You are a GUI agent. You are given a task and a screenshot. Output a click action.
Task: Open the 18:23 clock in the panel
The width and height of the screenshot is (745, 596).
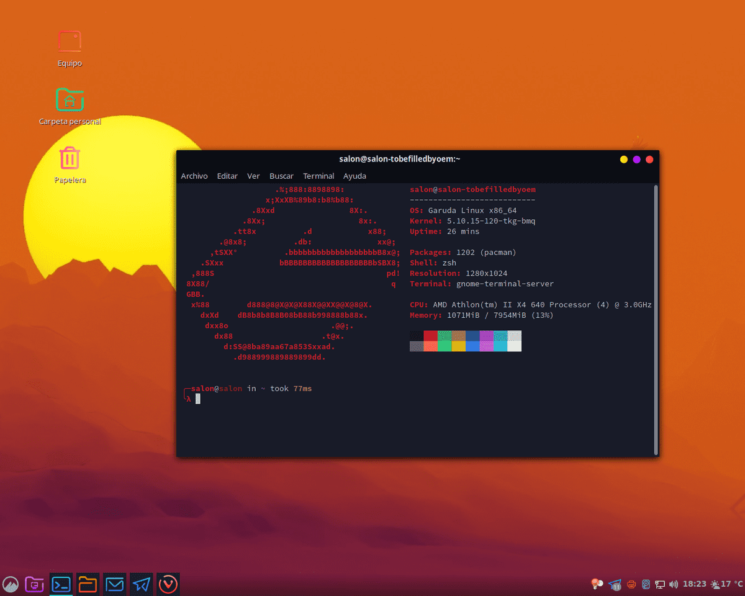tap(695, 584)
